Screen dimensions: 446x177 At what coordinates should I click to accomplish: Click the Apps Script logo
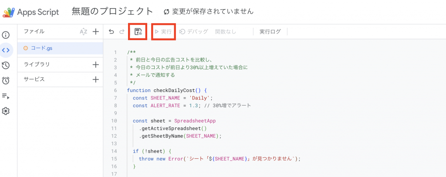(9, 12)
